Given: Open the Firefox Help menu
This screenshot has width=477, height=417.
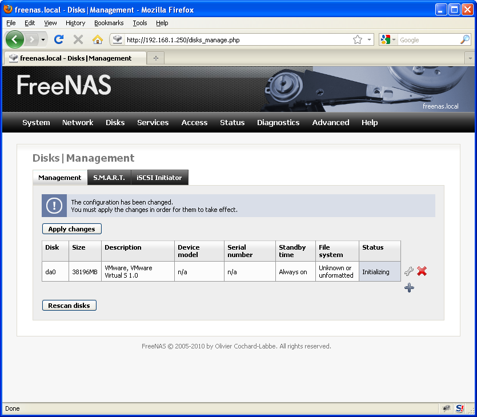Looking at the screenshot, I should tap(162, 23).
